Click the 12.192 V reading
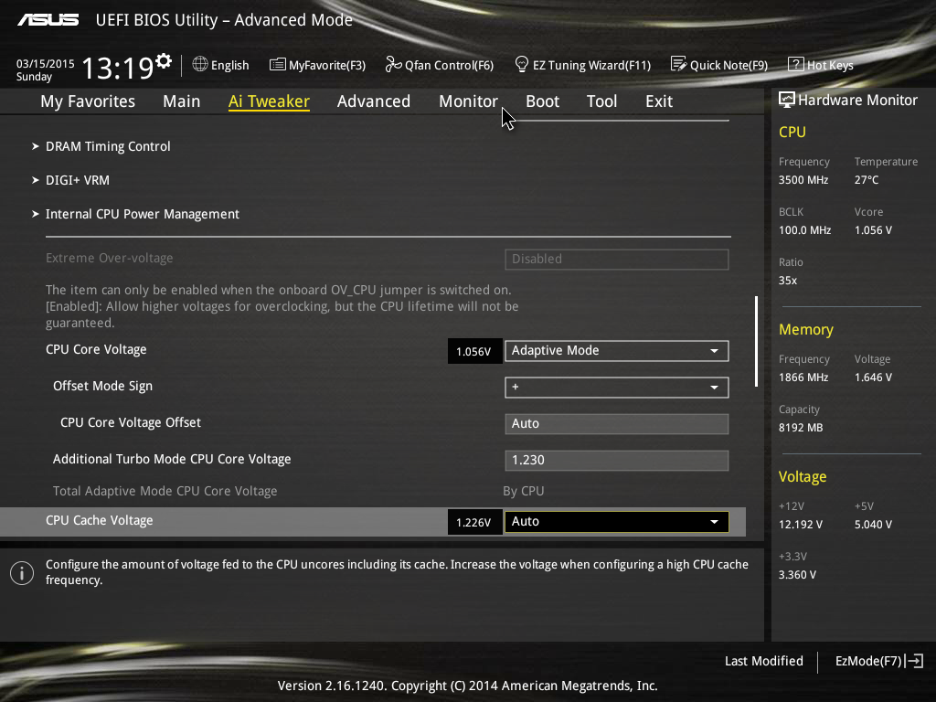This screenshot has height=702, width=936. (x=801, y=524)
